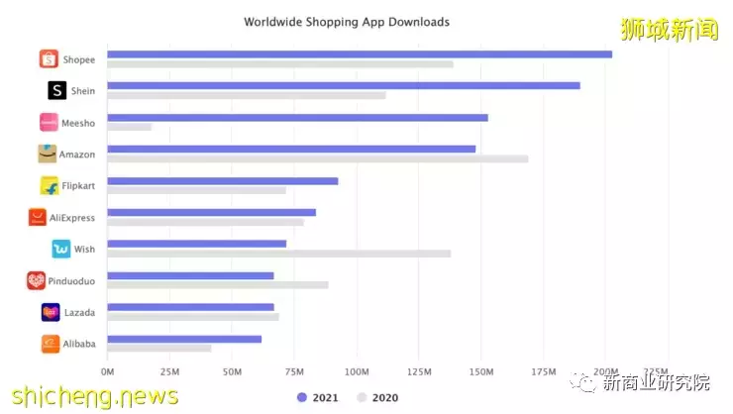This screenshot has width=733, height=414.
Task: Click the 175M axis label
Action: pyautogui.click(x=544, y=372)
